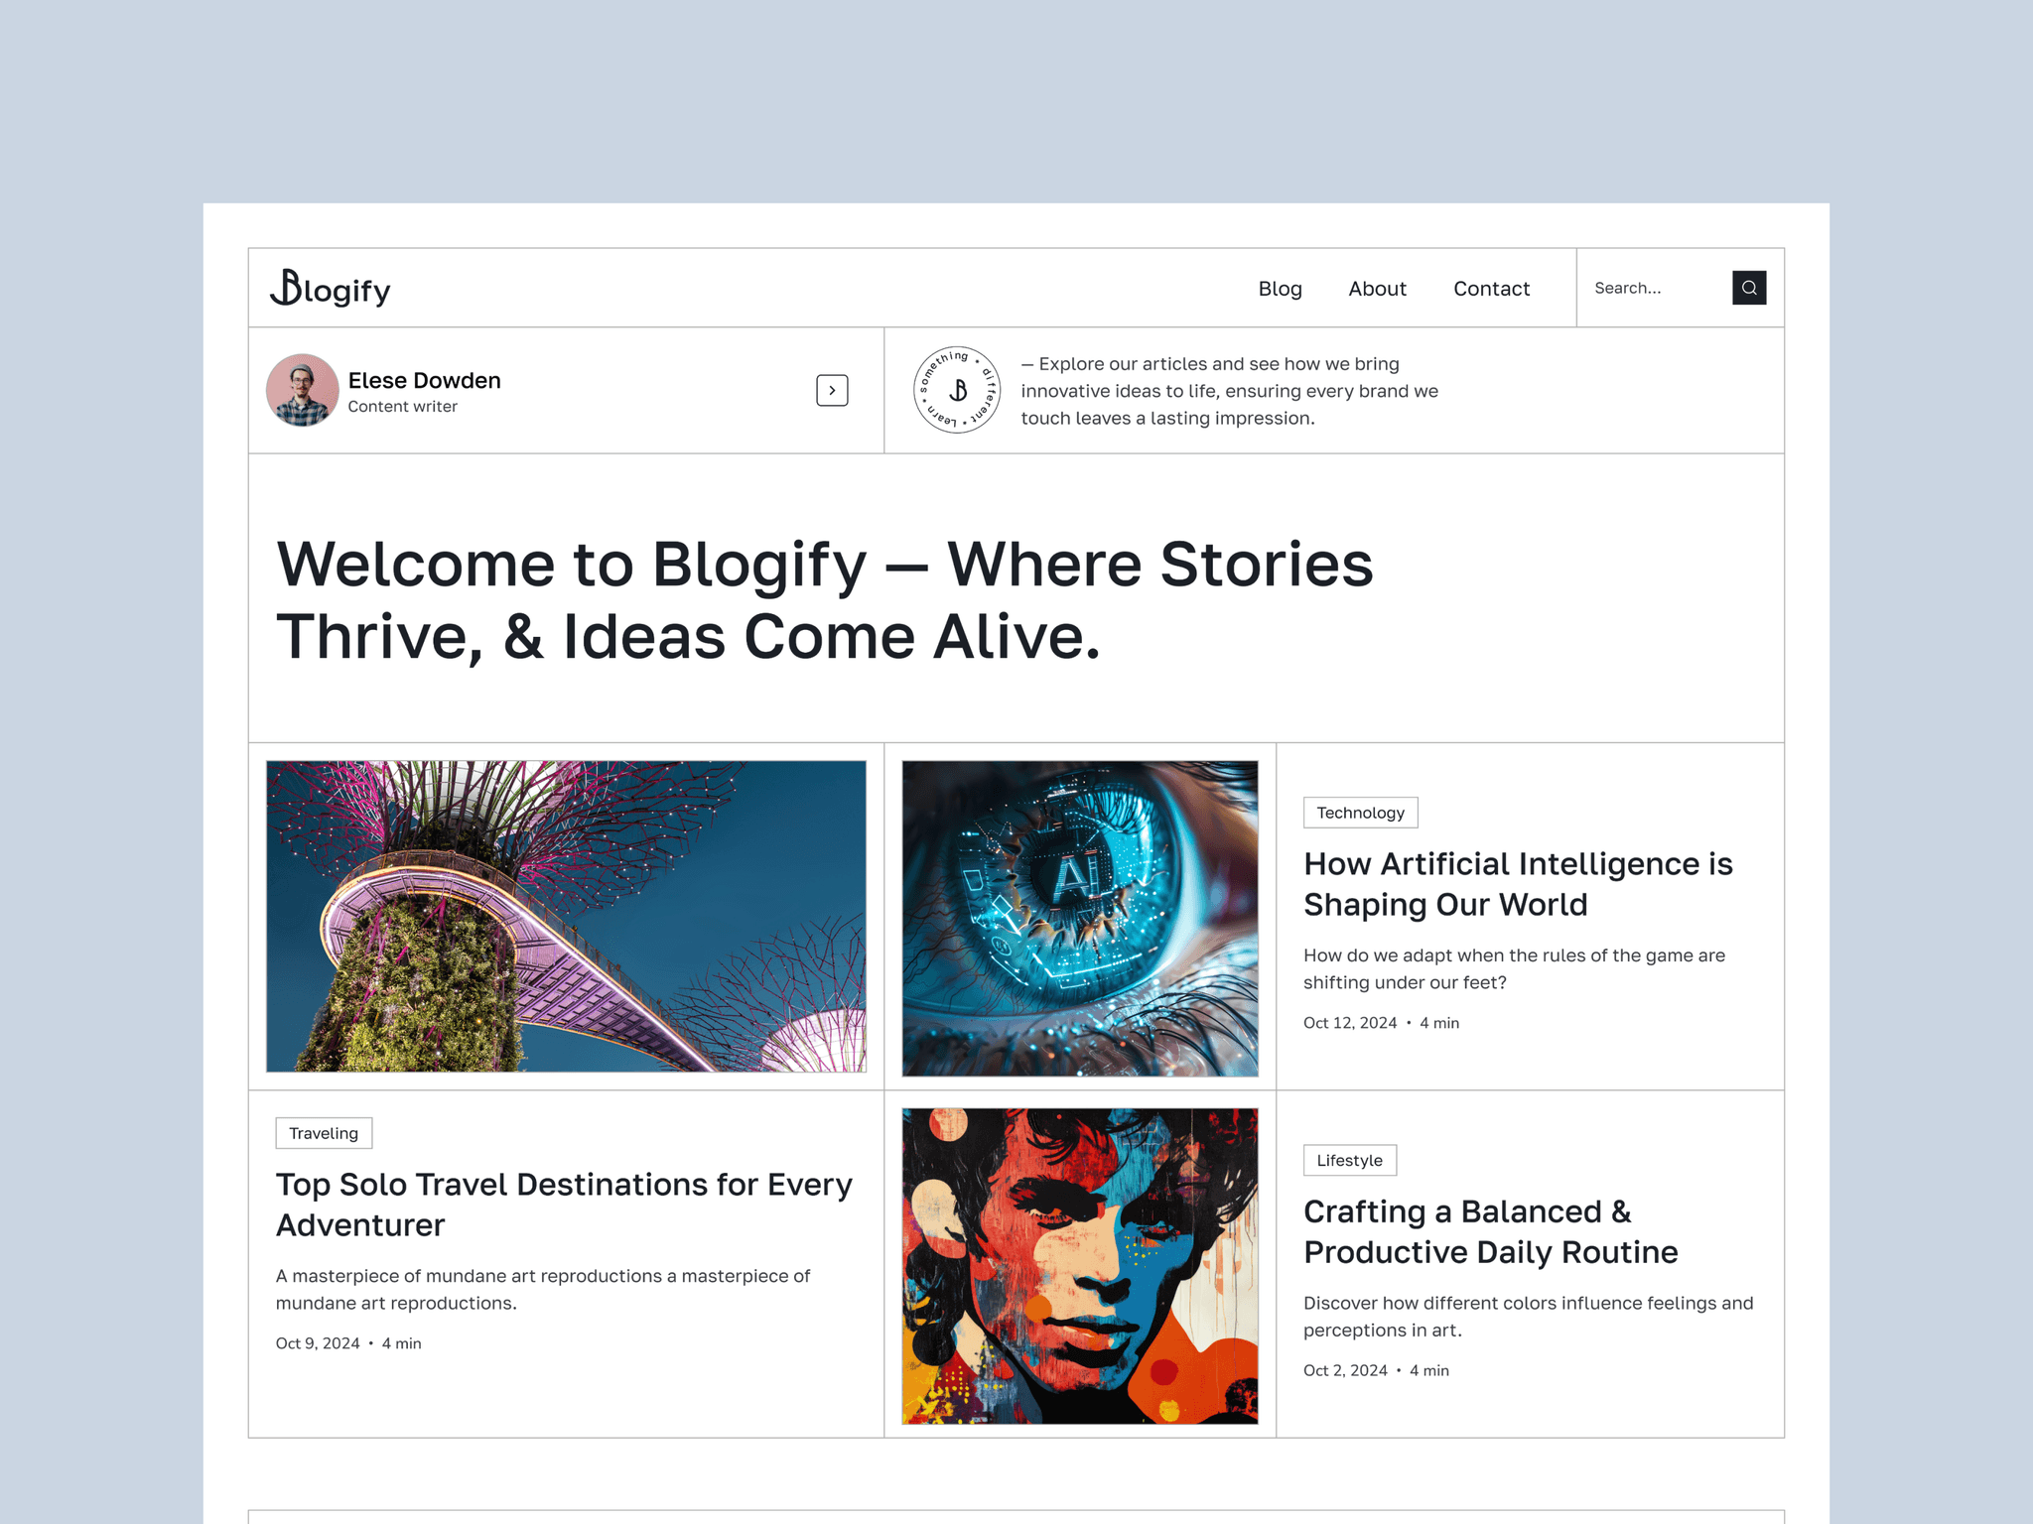
Task: Click Elese Dowden's avatar photo
Action: [x=303, y=390]
